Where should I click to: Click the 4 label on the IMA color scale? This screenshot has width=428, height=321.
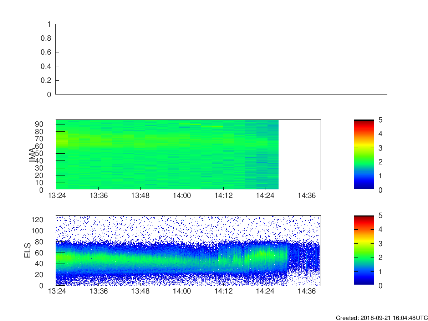pos(380,134)
